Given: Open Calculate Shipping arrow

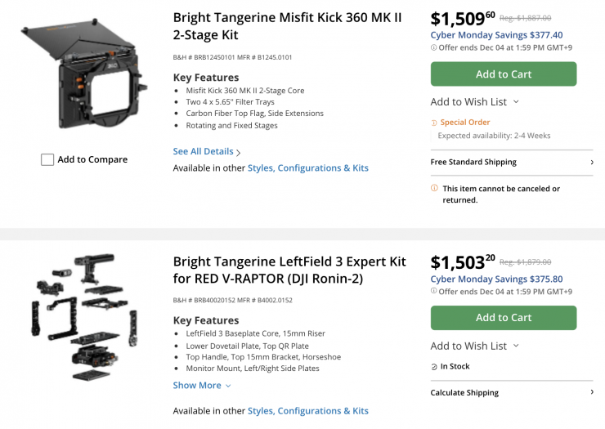Looking at the screenshot, I should (x=591, y=392).
